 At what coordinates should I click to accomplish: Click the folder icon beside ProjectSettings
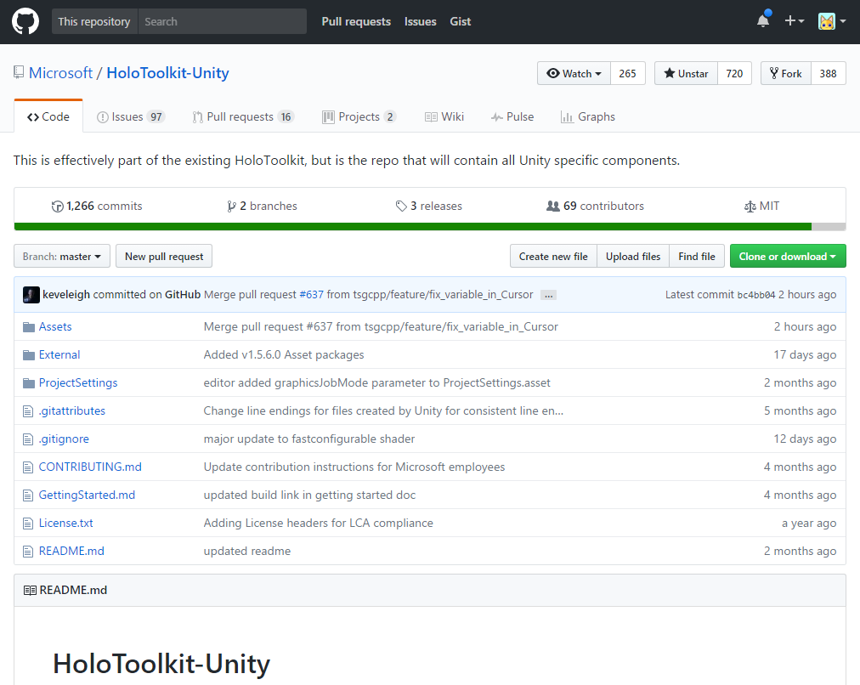29,383
